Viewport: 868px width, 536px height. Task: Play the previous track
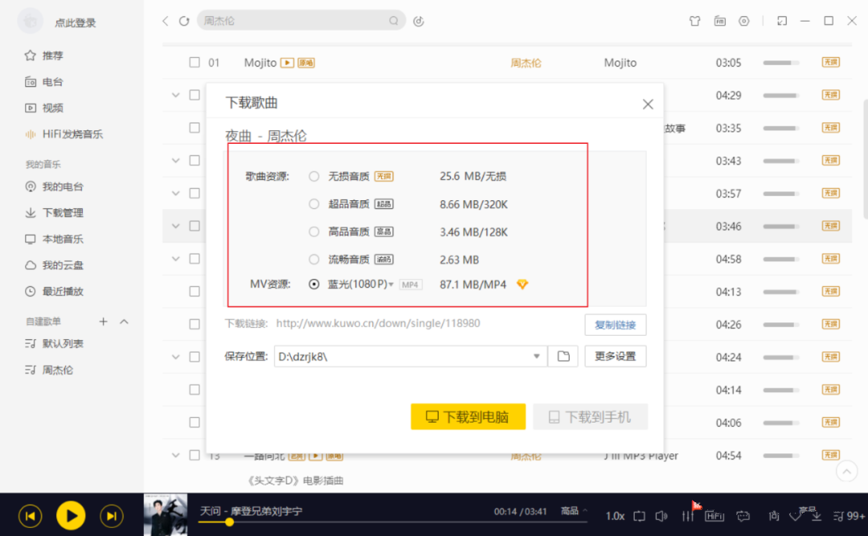coord(30,516)
